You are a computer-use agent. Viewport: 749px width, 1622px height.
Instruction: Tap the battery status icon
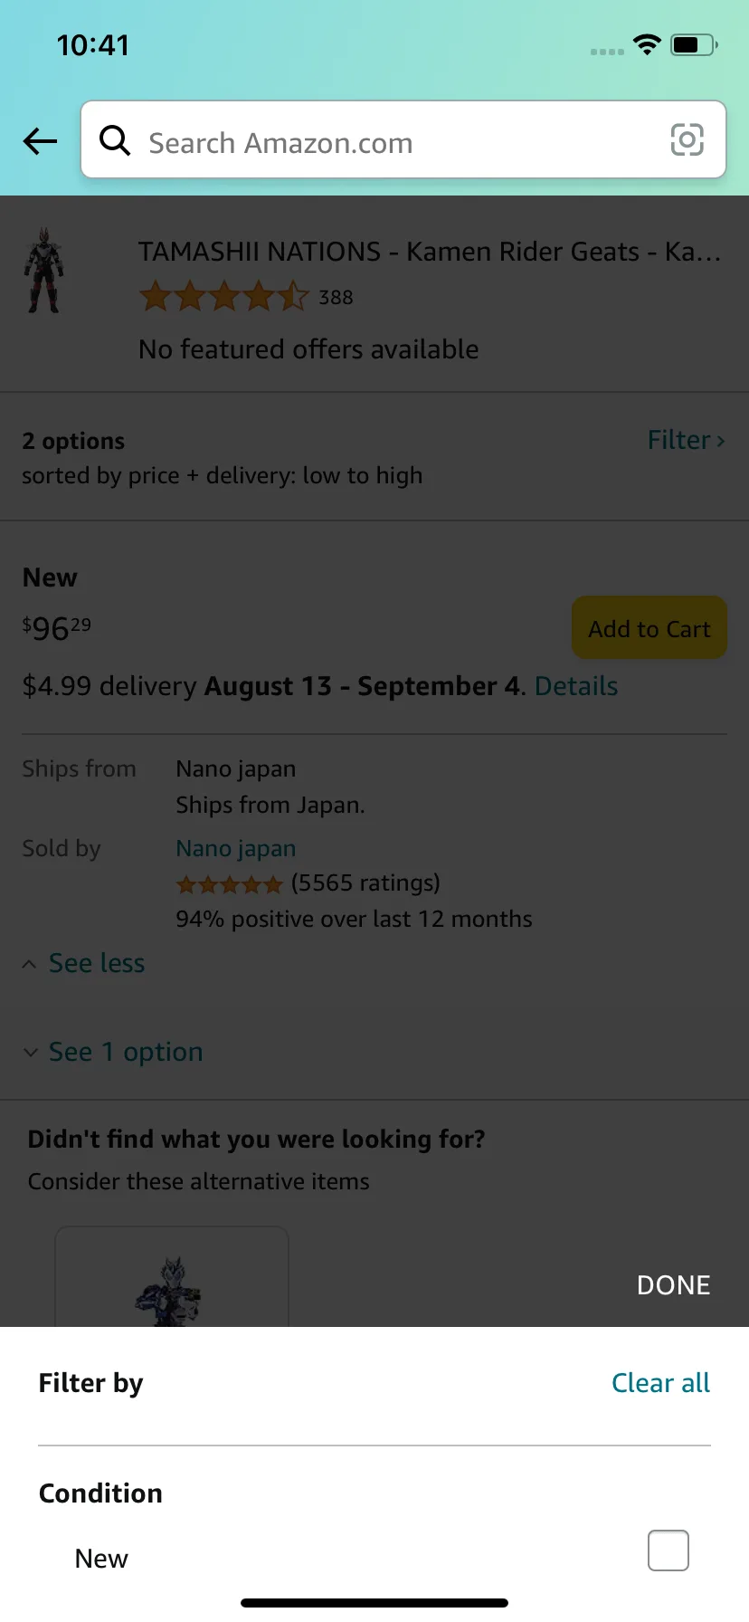point(693,45)
